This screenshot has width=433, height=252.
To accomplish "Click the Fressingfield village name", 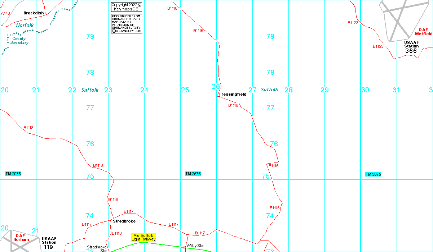I will 233,94.
